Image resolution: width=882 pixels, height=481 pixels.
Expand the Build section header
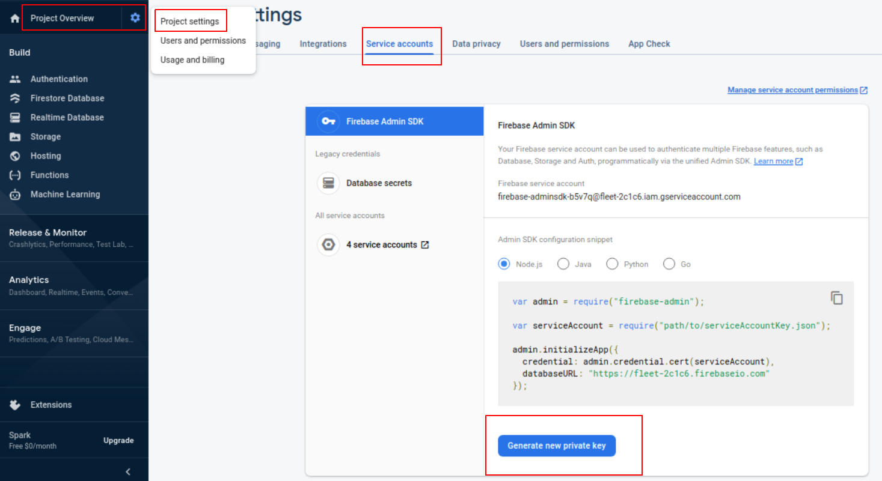20,53
